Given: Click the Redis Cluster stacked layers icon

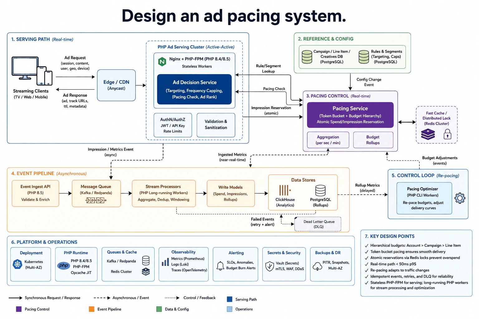Looking at the screenshot, I should pos(428,135).
